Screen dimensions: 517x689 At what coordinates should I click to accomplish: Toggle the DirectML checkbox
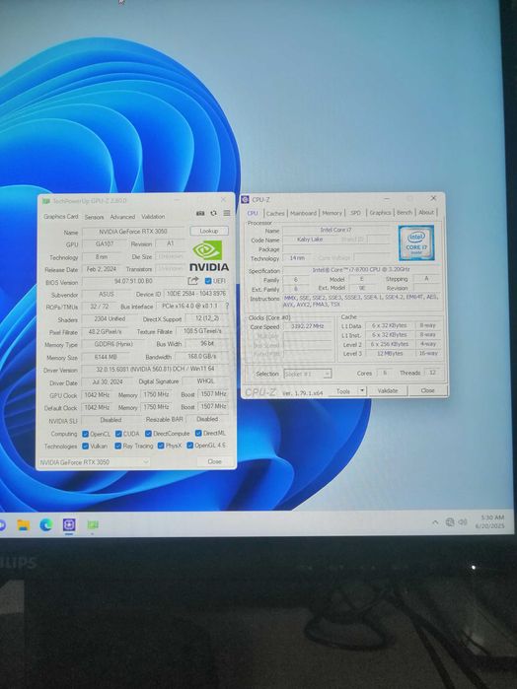pyautogui.click(x=198, y=434)
